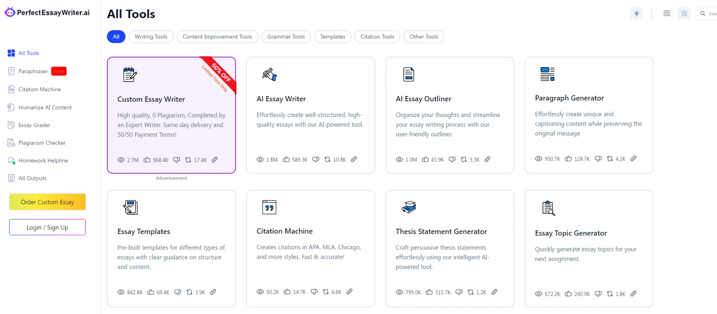The height and width of the screenshot is (314, 717).
Task: Copy link of Thesis Statement Generator card
Action: tap(494, 292)
